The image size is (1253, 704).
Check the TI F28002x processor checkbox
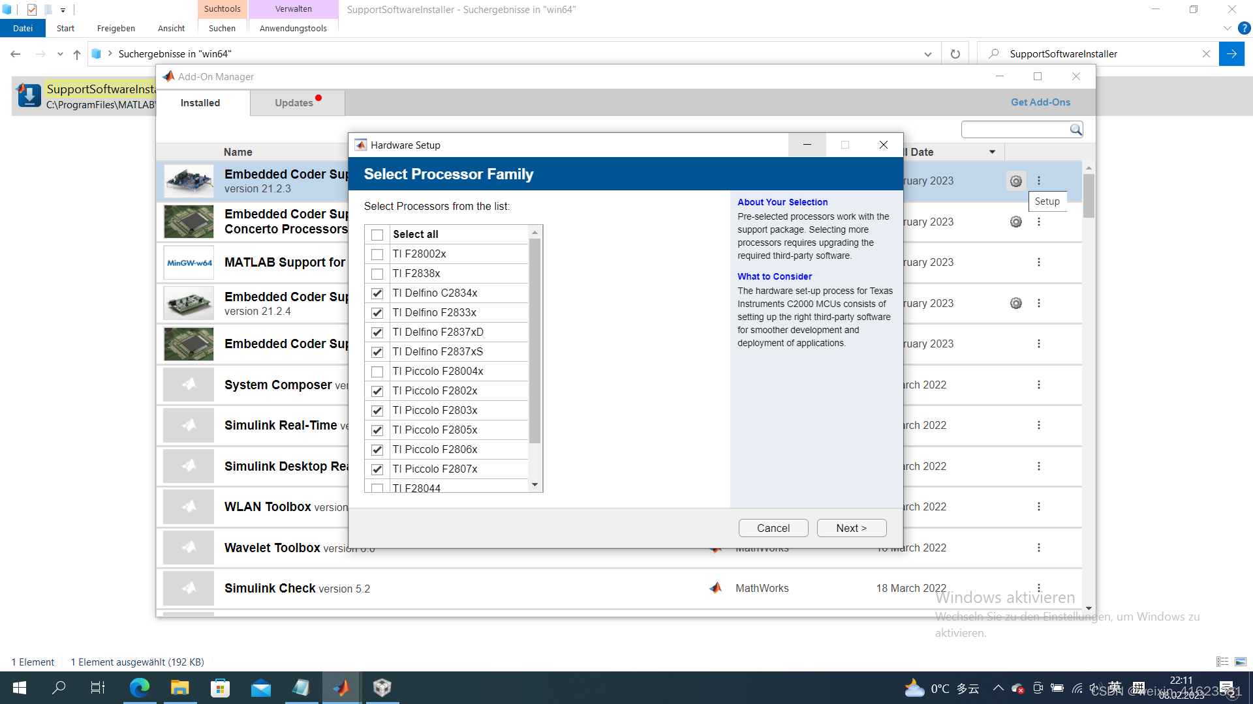click(x=377, y=254)
